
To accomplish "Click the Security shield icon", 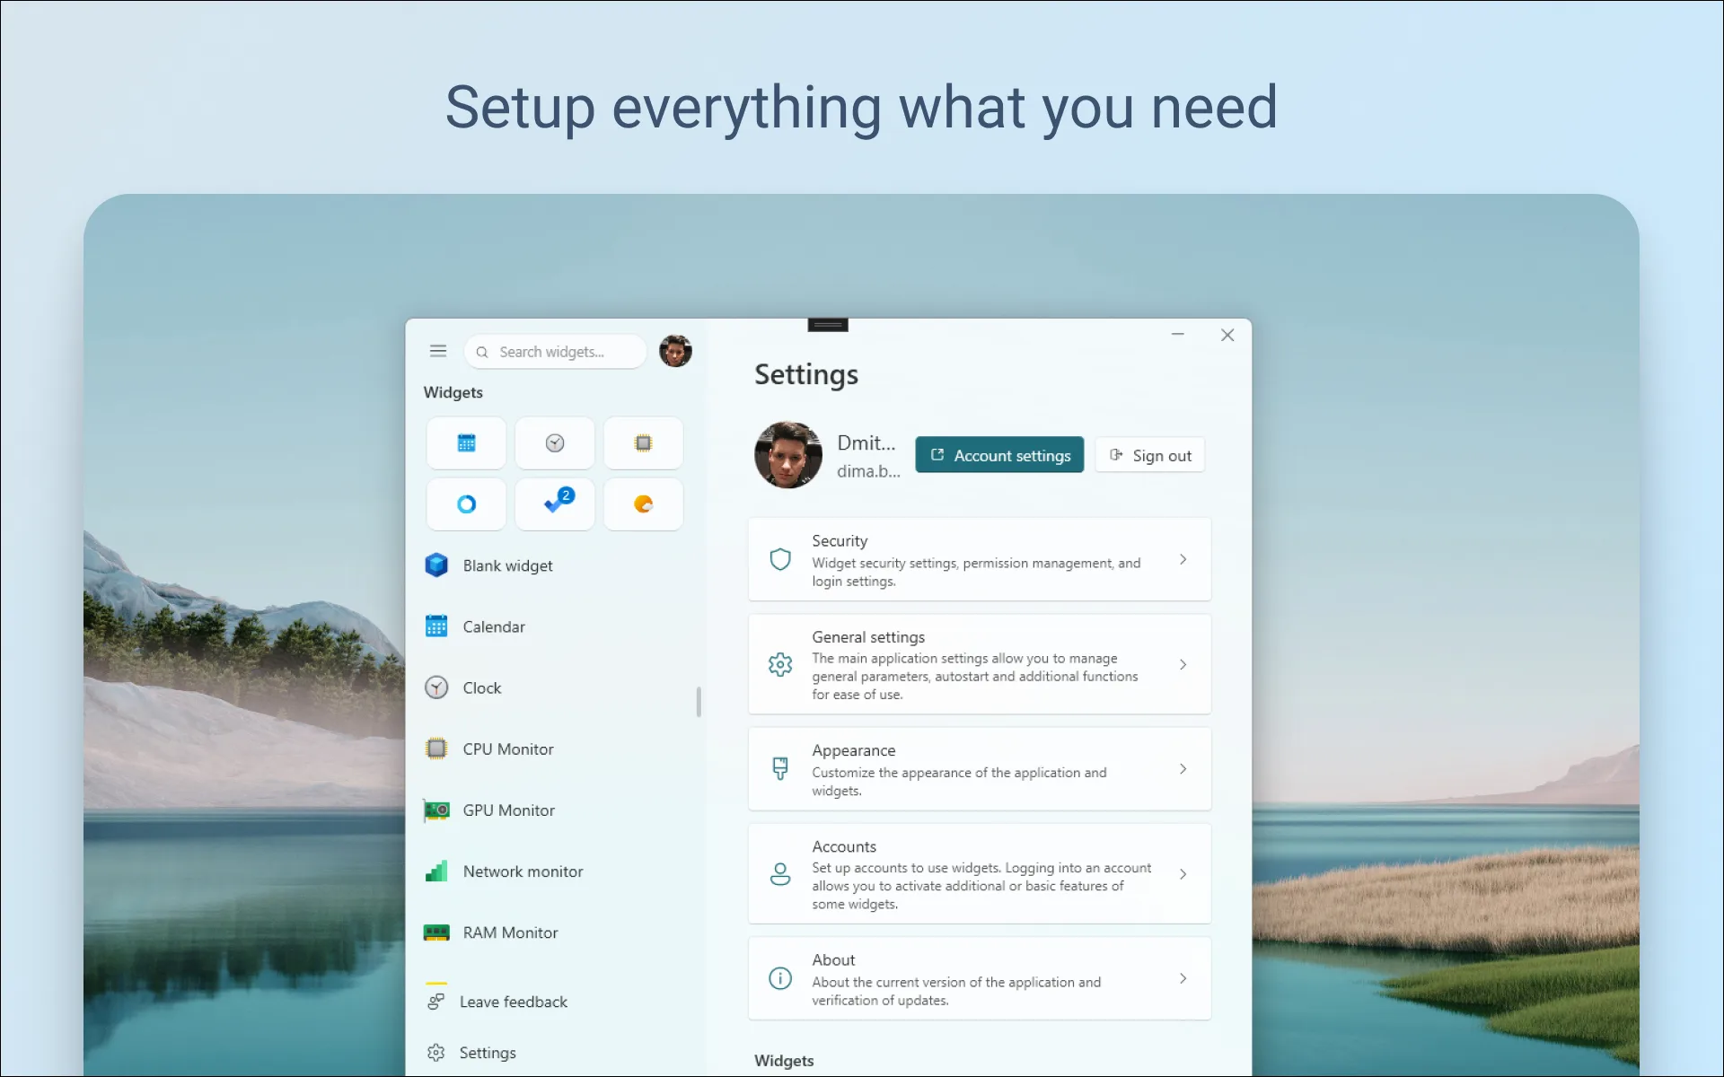I will tap(780, 559).
